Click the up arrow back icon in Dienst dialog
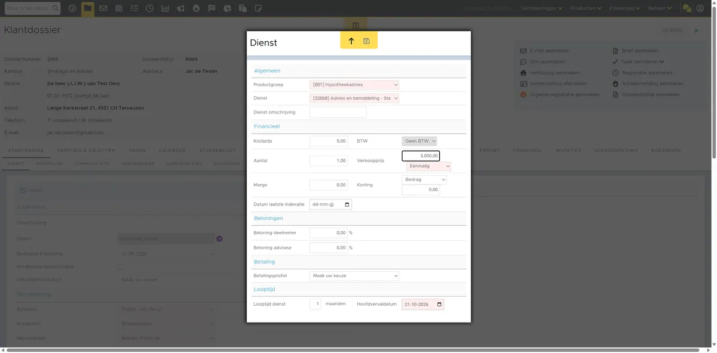The width and height of the screenshot is (717, 353). pos(351,41)
